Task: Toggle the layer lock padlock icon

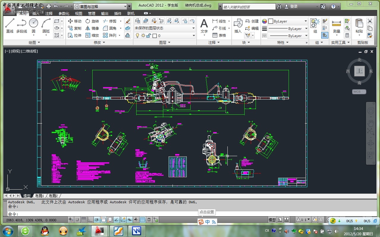Action: pyautogui.click(x=149, y=36)
